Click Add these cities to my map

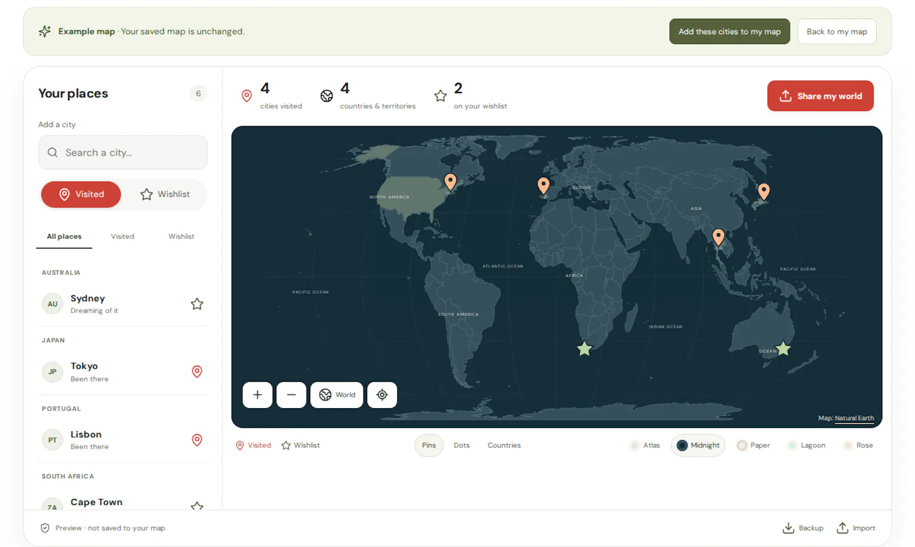729,31
